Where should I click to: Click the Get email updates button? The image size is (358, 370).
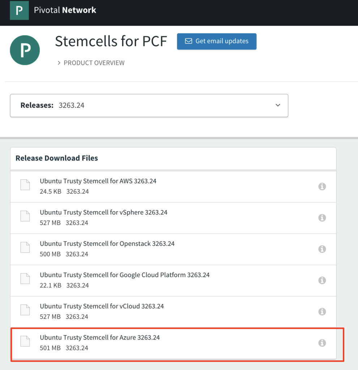coord(217,41)
